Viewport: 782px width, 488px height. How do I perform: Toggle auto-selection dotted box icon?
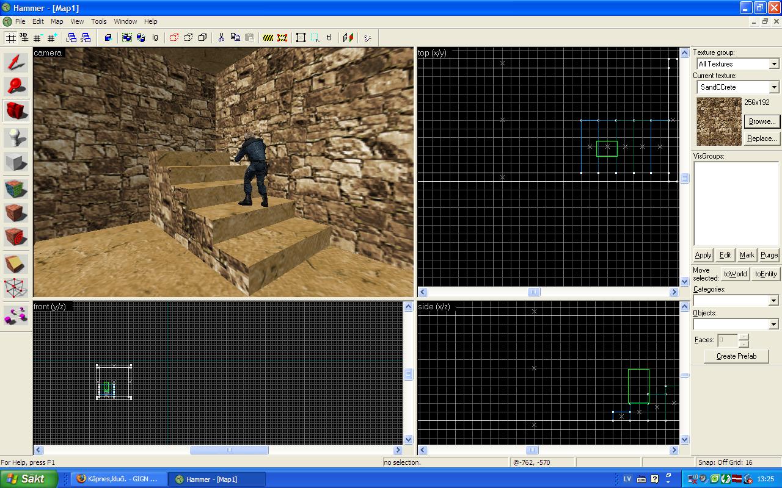click(315, 37)
